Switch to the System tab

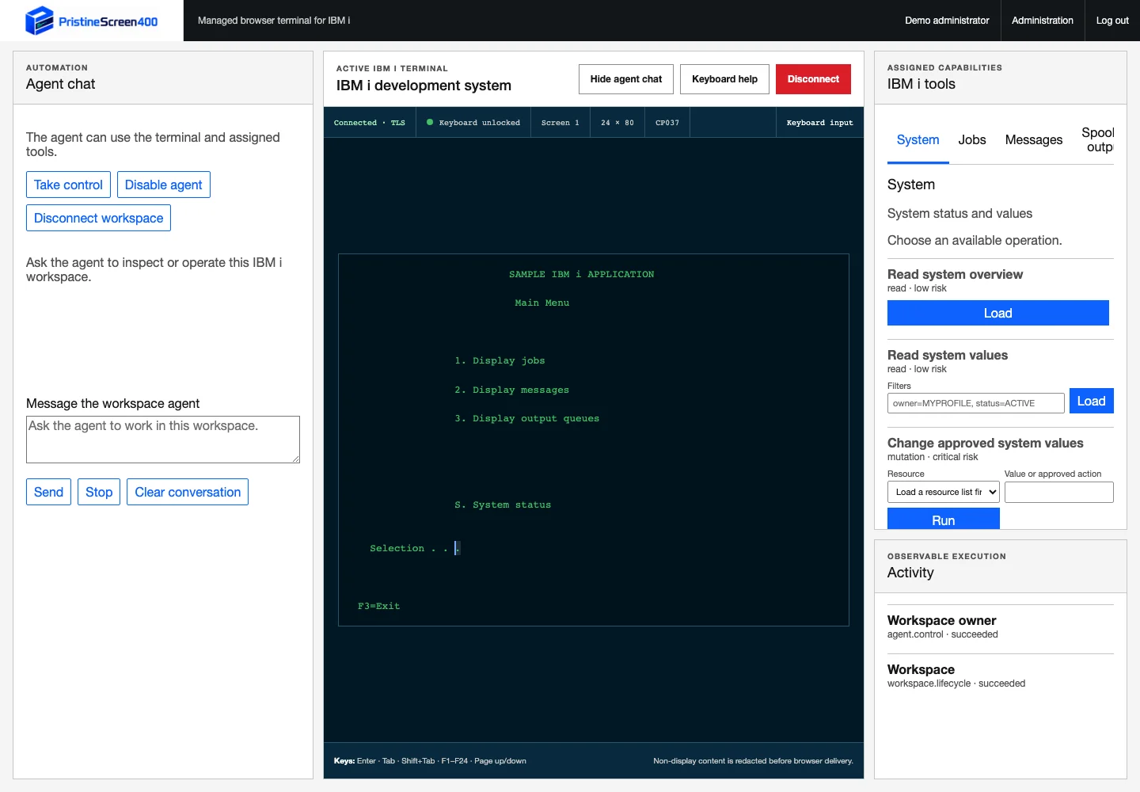click(x=918, y=140)
